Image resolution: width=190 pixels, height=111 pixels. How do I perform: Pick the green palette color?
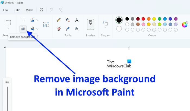[160, 19]
